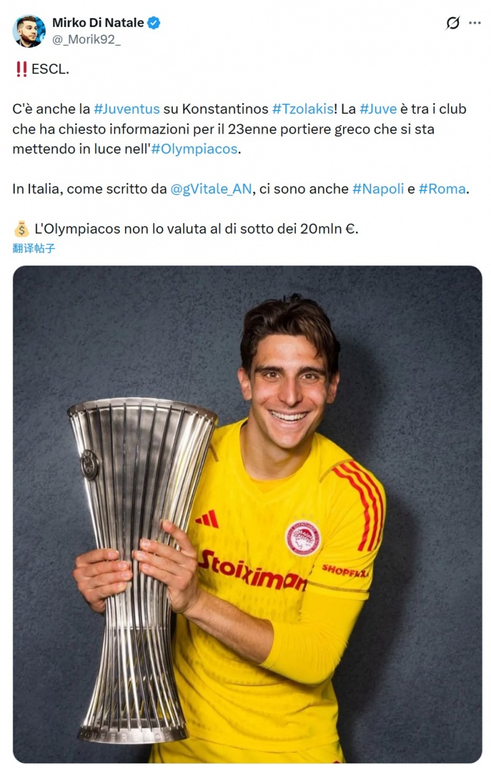
Task: Click the money bag emoji
Action: click(x=22, y=229)
